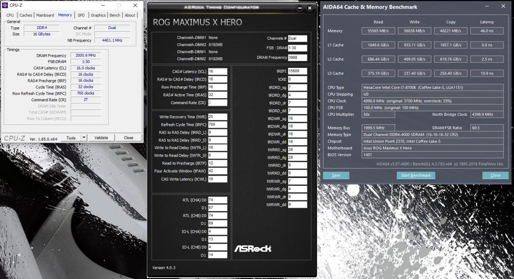Click the Write Recovery Time (tWR) field
The width and height of the screenshot is (514, 279).
coord(218,117)
